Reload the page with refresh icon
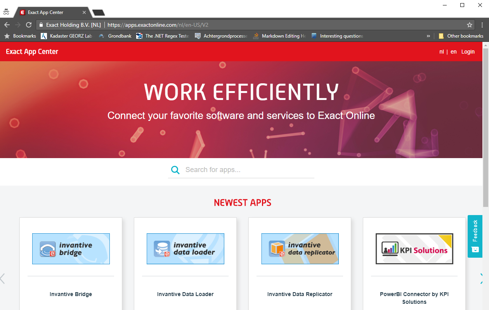 pyautogui.click(x=29, y=25)
